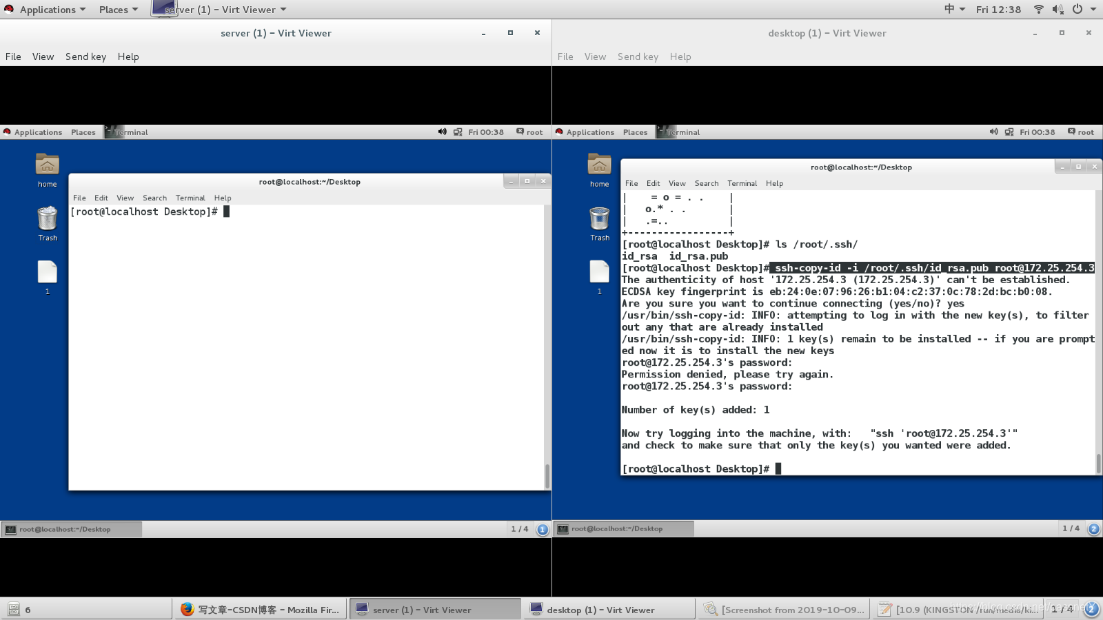This screenshot has width=1103, height=620.
Task: Click notification icon in server guest bottom panel
Action: click(543, 529)
